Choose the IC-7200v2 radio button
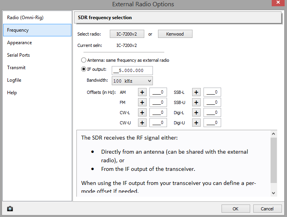287x217 pixels. click(127, 34)
